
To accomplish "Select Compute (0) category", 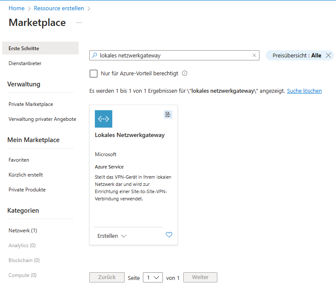I will 23,275.
